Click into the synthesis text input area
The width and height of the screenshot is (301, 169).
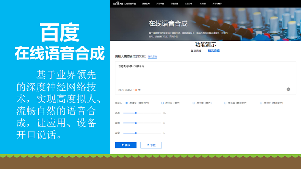click(x=205, y=76)
